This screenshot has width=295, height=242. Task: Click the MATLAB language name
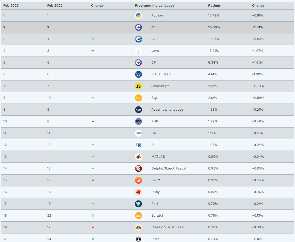click(158, 157)
